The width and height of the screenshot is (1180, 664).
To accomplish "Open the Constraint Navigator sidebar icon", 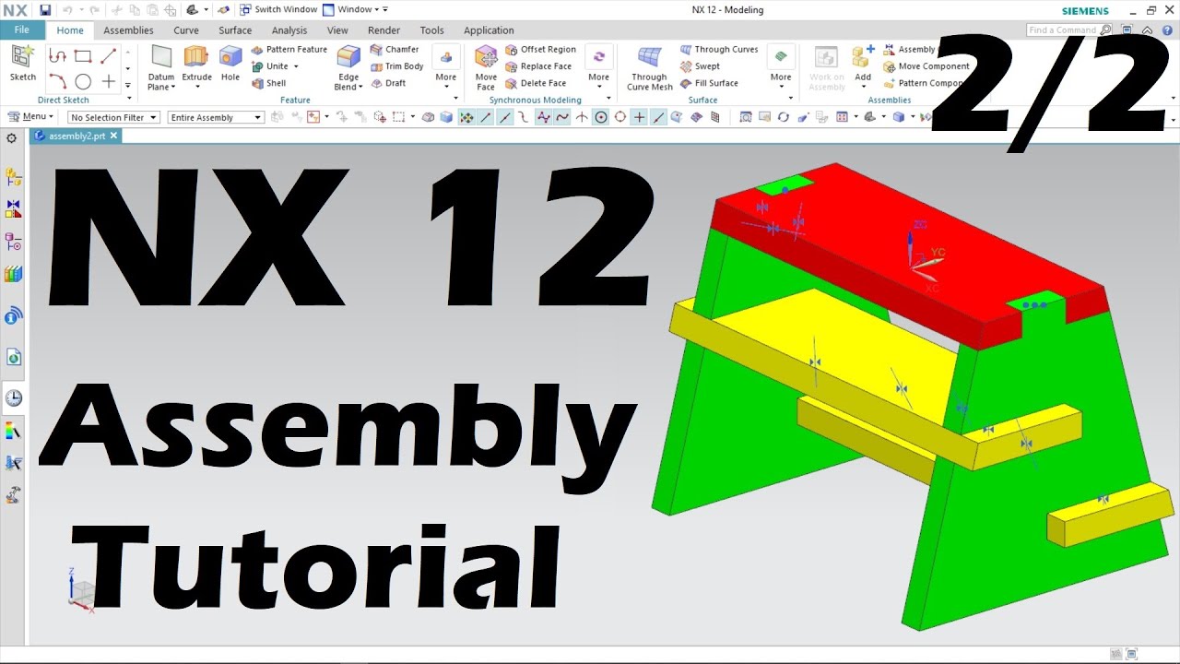I will pos(13,209).
